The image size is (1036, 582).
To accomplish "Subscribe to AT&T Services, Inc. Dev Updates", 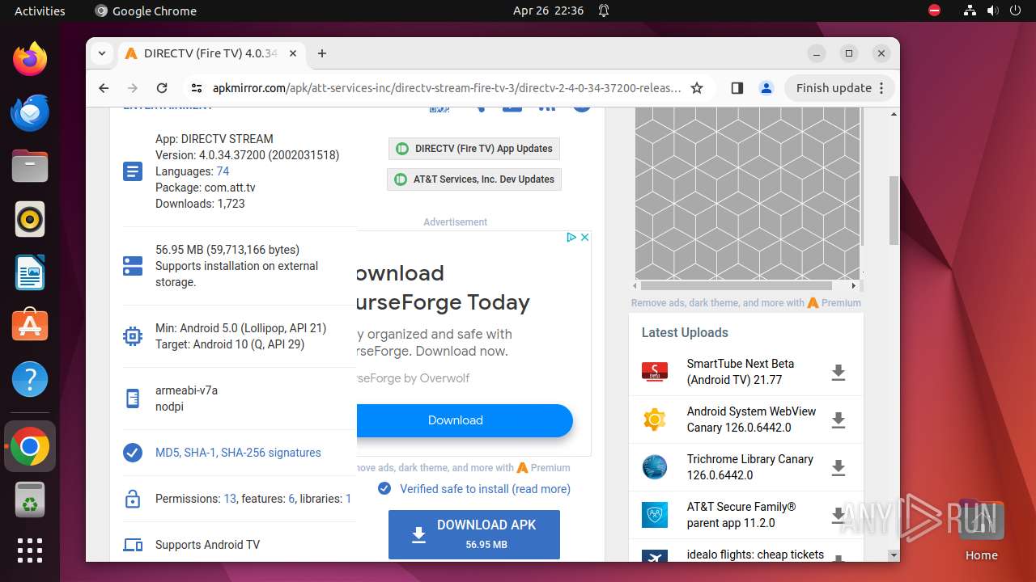I will pyautogui.click(x=474, y=179).
